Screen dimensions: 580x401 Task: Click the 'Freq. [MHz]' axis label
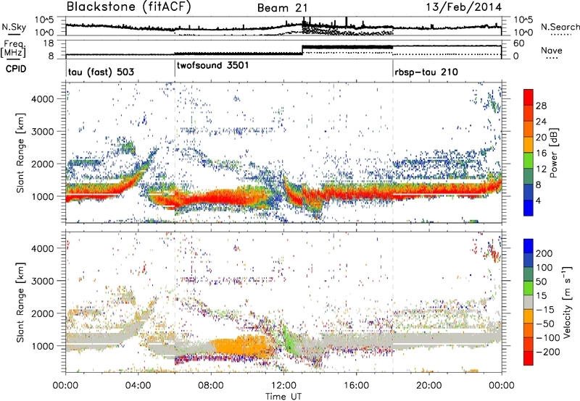14,49
